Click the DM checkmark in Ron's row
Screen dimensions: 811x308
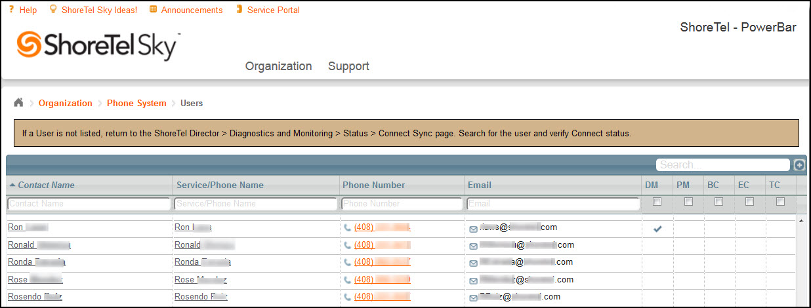[658, 229]
